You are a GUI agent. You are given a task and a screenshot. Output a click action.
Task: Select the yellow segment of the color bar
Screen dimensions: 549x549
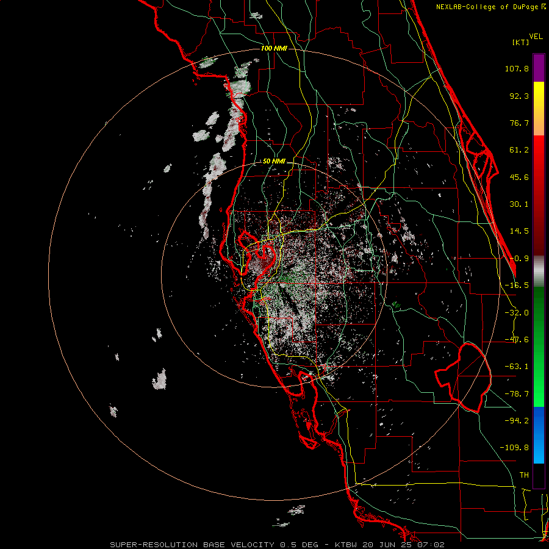point(539,109)
